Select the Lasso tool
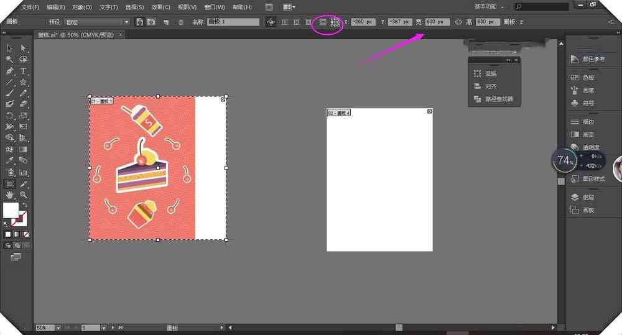 pos(24,60)
